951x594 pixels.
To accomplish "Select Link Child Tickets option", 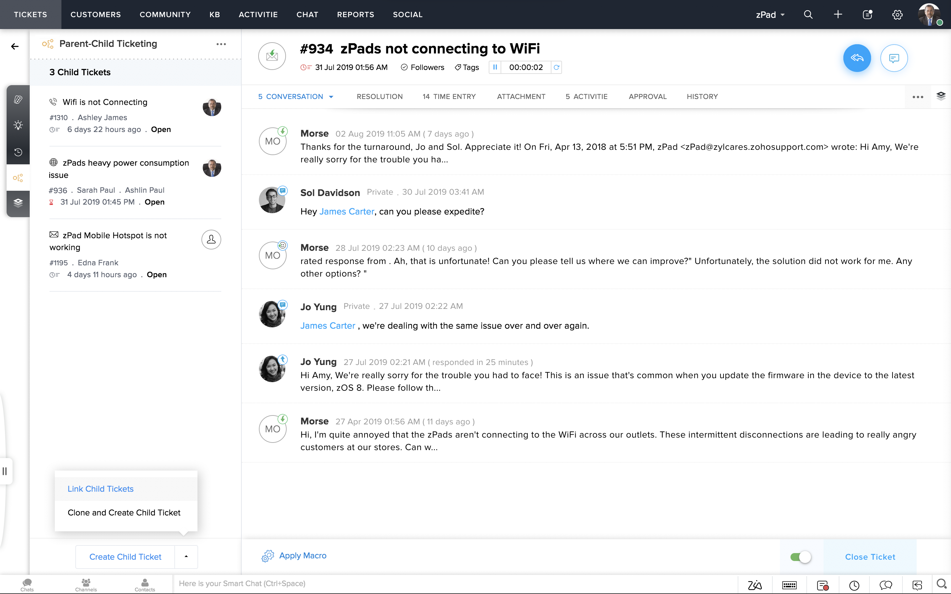I will 126,489.
